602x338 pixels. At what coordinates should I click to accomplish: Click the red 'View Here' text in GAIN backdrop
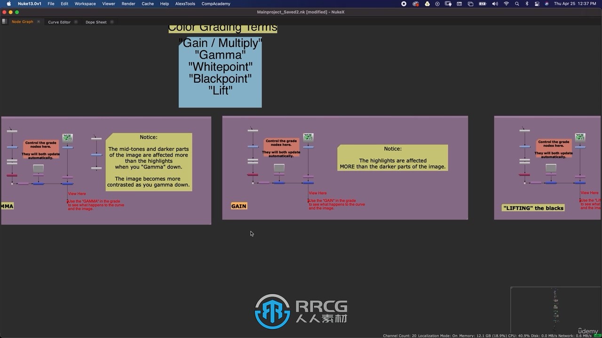click(x=317, y=193)
